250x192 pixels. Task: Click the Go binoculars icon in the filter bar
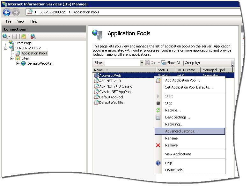(x=147, y=63)
